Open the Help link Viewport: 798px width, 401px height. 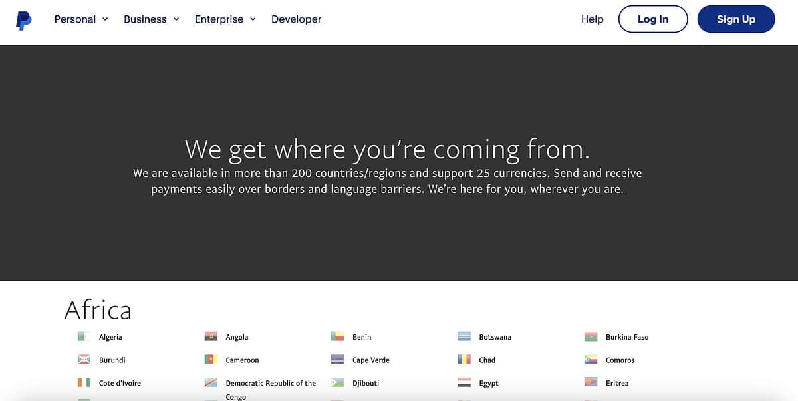592,19
